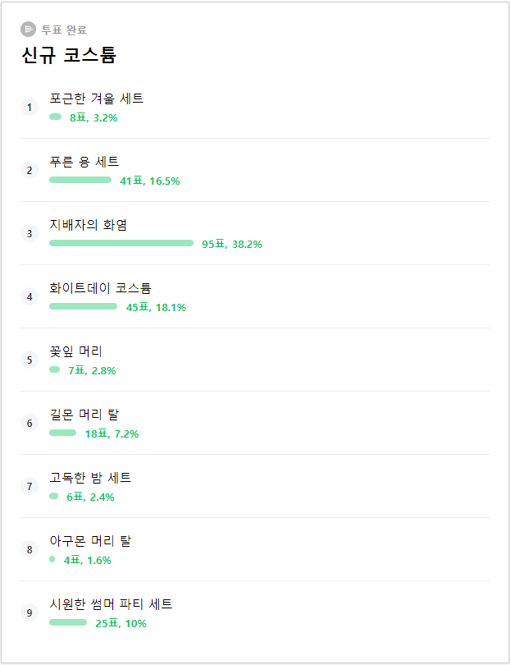Click the 시원한 썸머 파티 세트 label

coord(111,604)
